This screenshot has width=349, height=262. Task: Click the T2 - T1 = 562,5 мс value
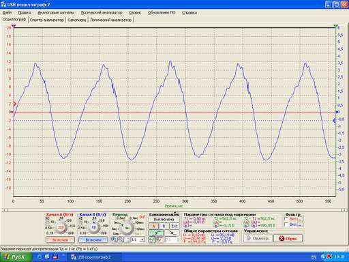259,218
